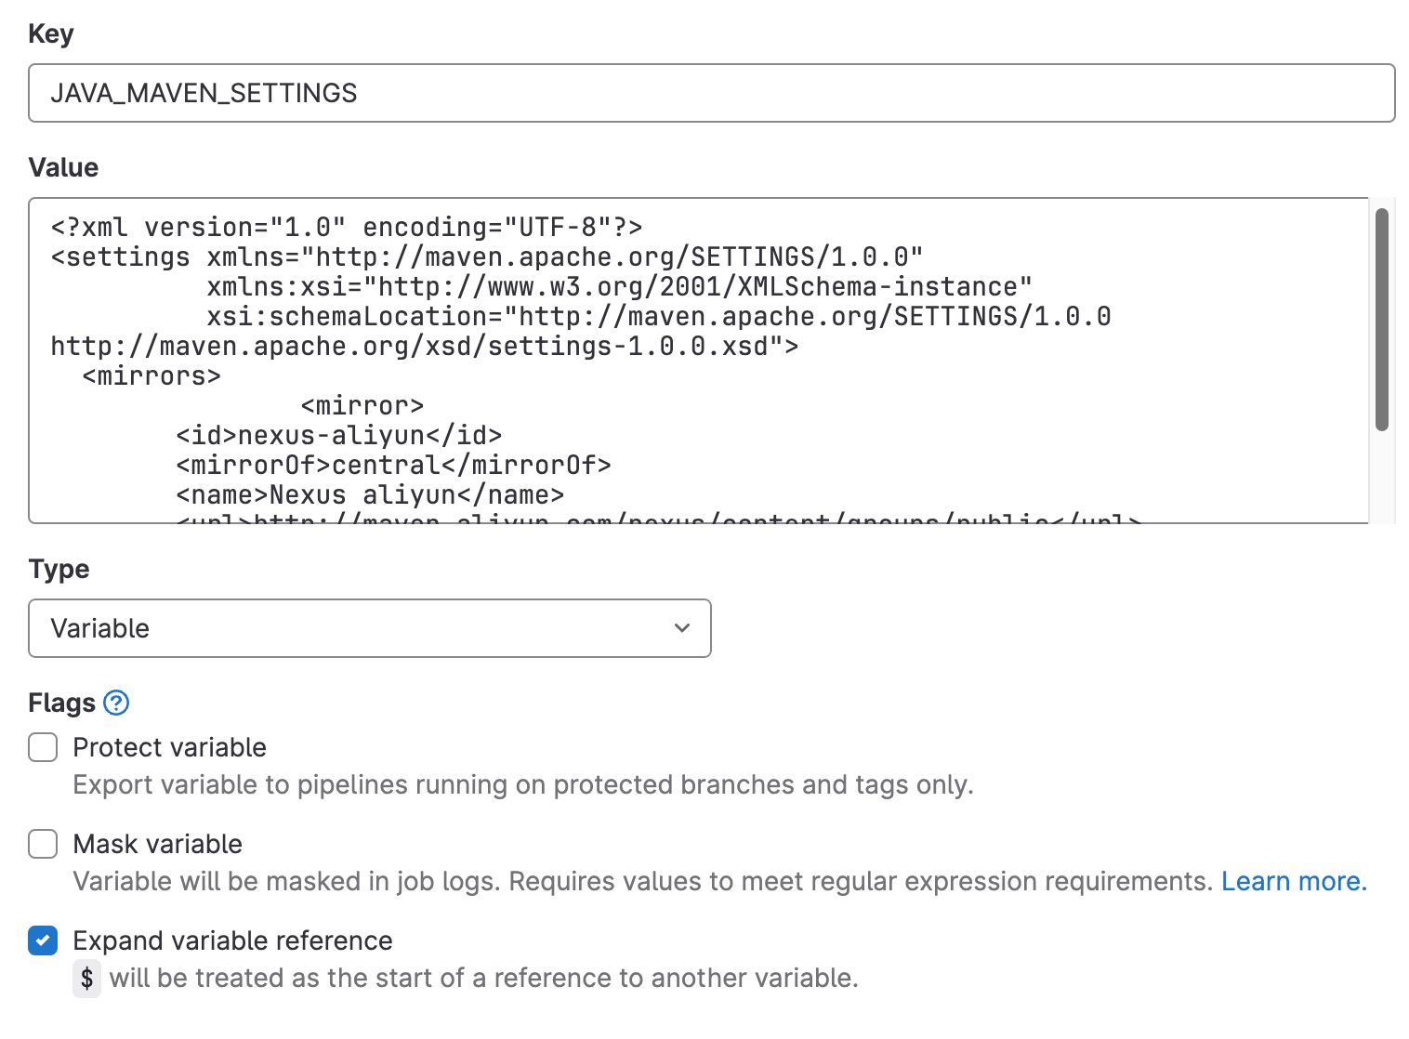Screen dimensions: 1409x1039
Task: Click the "Type" field label
Action: (59, 569)
